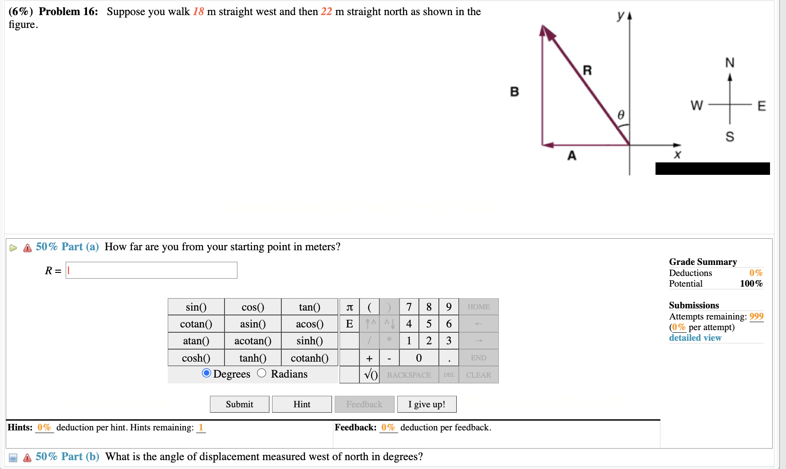This screenshot has height=469, width=786.
Task: Select the acos() function key
Action: pyautogui.click(x=309, y=323)
